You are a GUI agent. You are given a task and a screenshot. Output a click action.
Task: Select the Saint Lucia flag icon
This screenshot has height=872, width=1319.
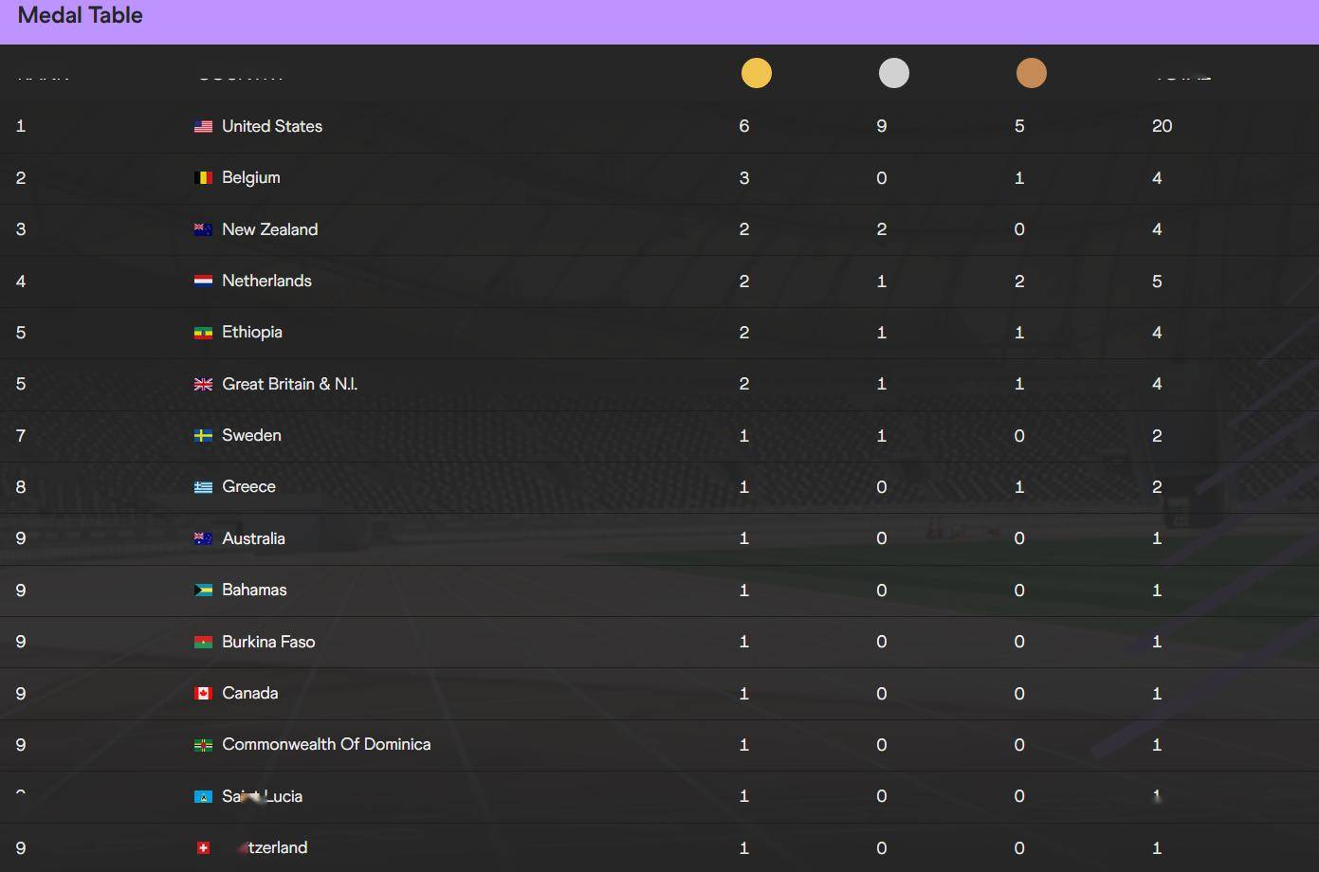203,797
